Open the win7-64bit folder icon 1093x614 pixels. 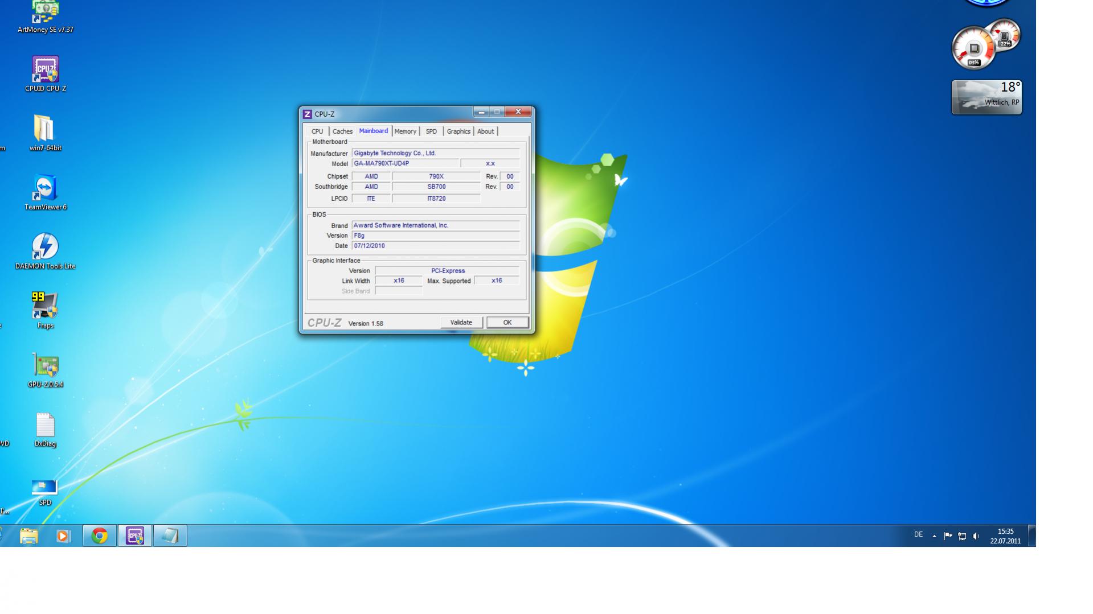coord(45,133)
